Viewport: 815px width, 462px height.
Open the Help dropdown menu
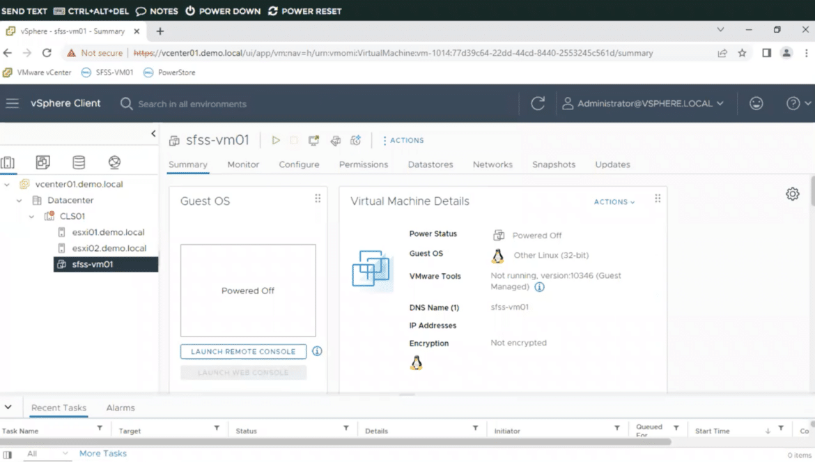[x=798, y=103]
